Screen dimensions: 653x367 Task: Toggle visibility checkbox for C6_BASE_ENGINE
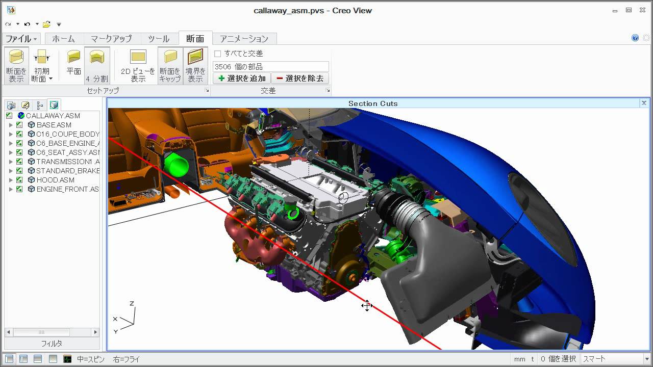click(x=19, y=143)
